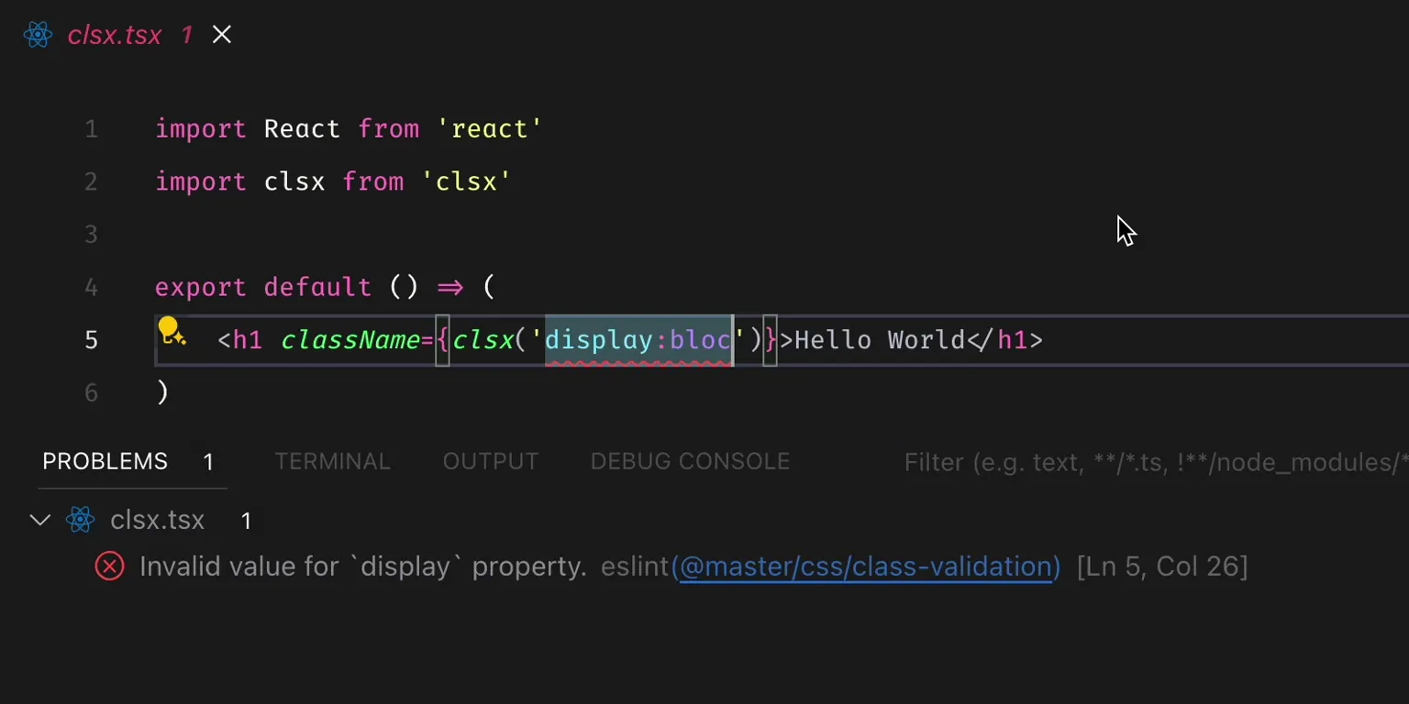Click the opening h1 tag name on line 5
This screenshot has width=1409, height=704.
[x=248, y=340]
